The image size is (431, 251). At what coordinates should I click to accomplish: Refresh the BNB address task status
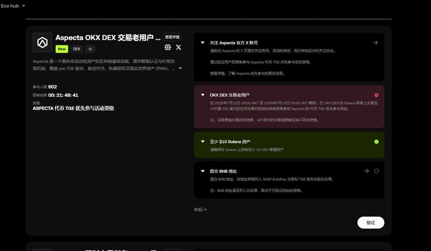(x=376, y=171)
